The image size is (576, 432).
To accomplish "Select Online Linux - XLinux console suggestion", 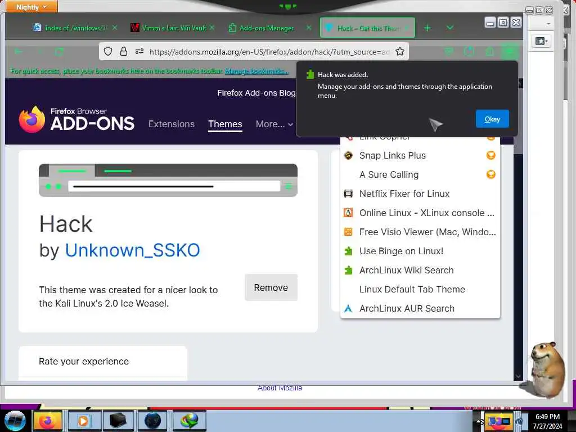I will [x=420, y=213].
